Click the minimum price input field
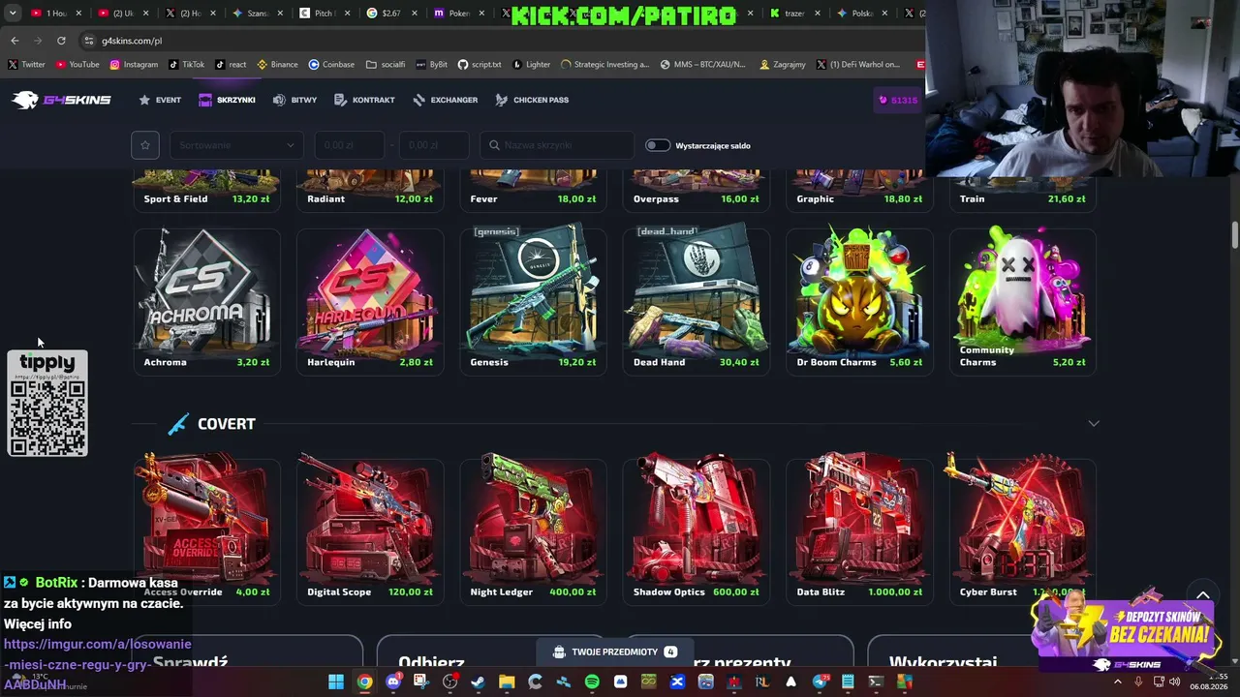This screenshot has width=1240, height=697. tap(349, 145)
